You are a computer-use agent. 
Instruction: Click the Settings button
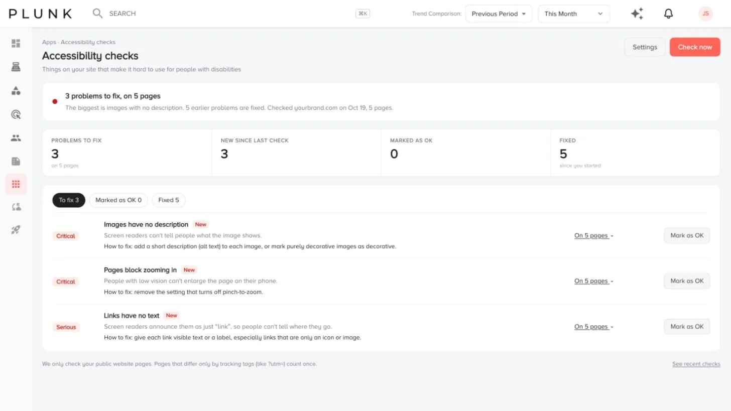(x=645, y=47)
